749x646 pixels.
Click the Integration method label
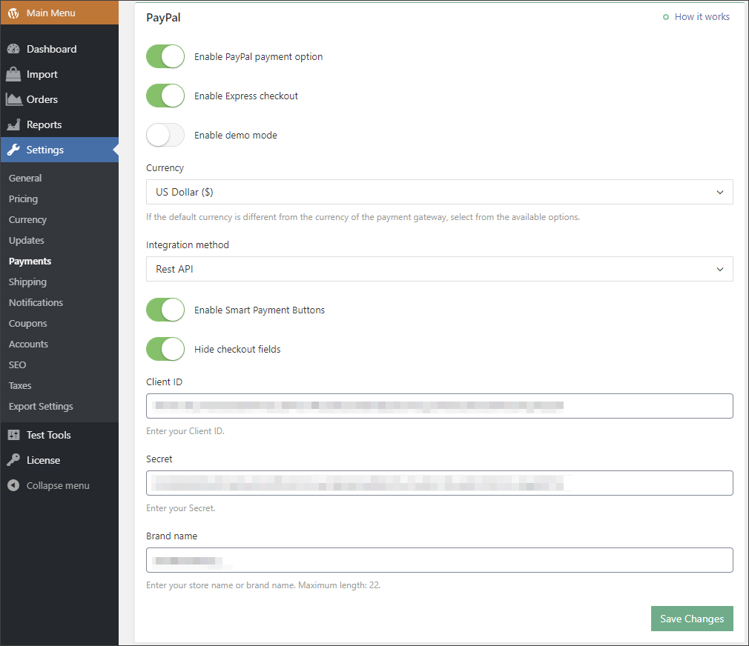[x=188, y=244]
